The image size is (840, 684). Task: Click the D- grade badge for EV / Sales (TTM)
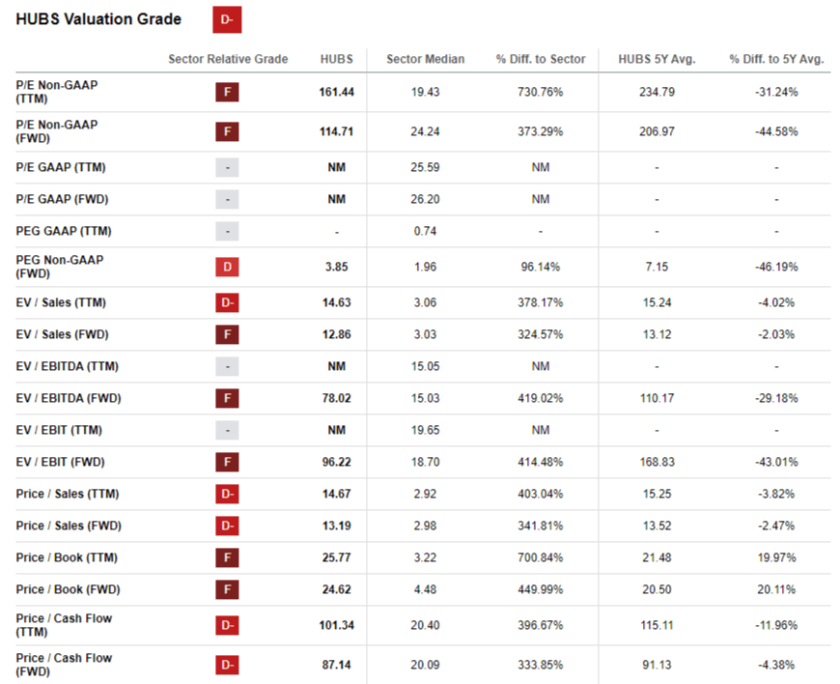click(x=227, y=302)
